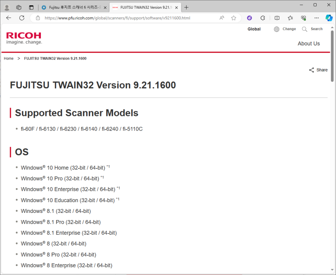
Task: Click the globe icon next to Change
Action: [x=277, y=29]
